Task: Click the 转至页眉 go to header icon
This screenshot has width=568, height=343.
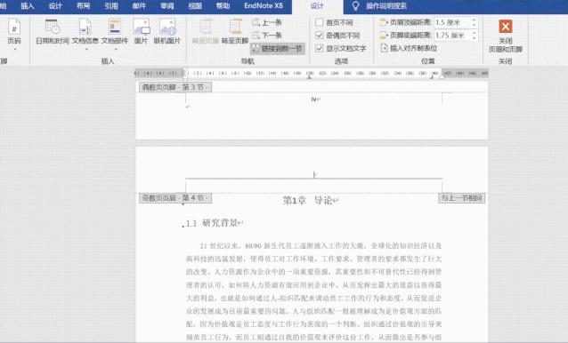Action: click(206, 28)
